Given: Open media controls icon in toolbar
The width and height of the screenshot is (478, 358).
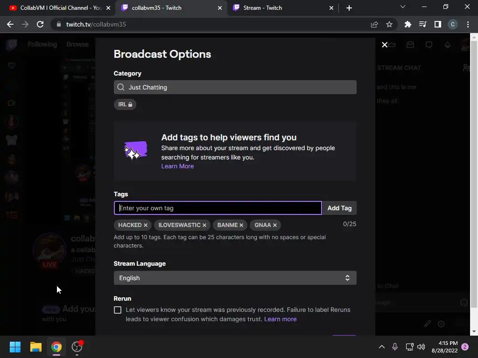Looking at the screenshot, I should pyautogui.click(x=422, y=24).
